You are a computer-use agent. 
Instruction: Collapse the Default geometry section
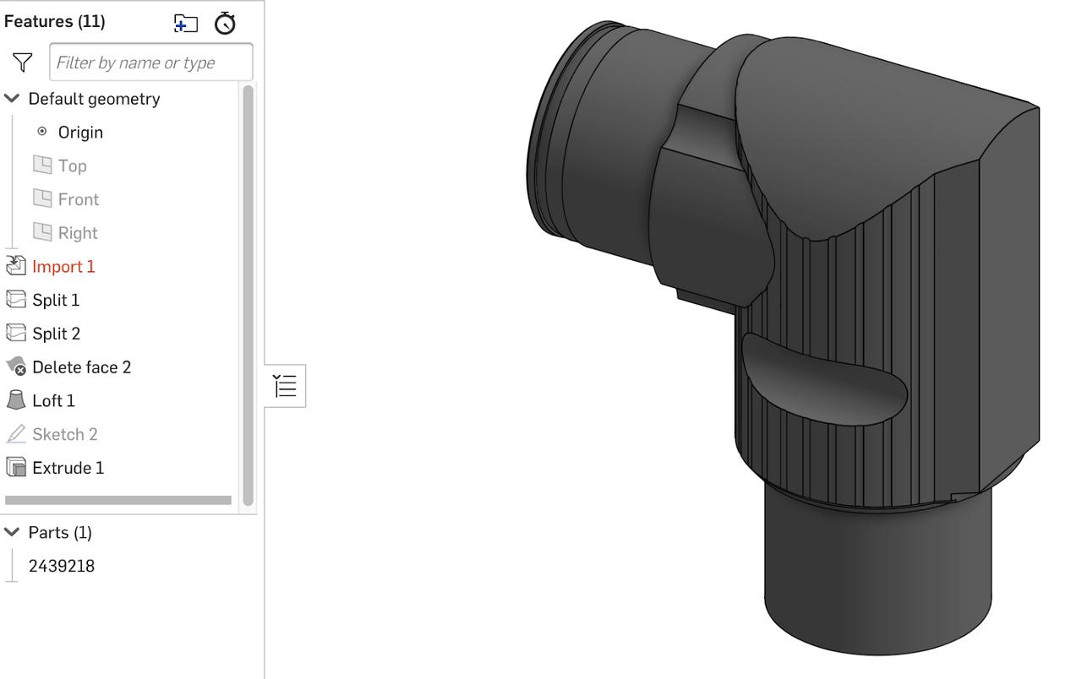pos(11,98)
